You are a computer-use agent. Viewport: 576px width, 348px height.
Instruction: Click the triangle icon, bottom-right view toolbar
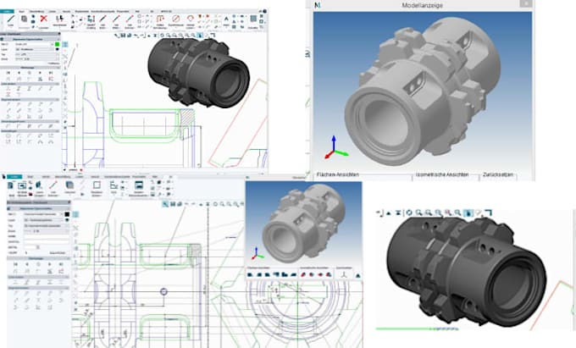[x=388, y=213]
